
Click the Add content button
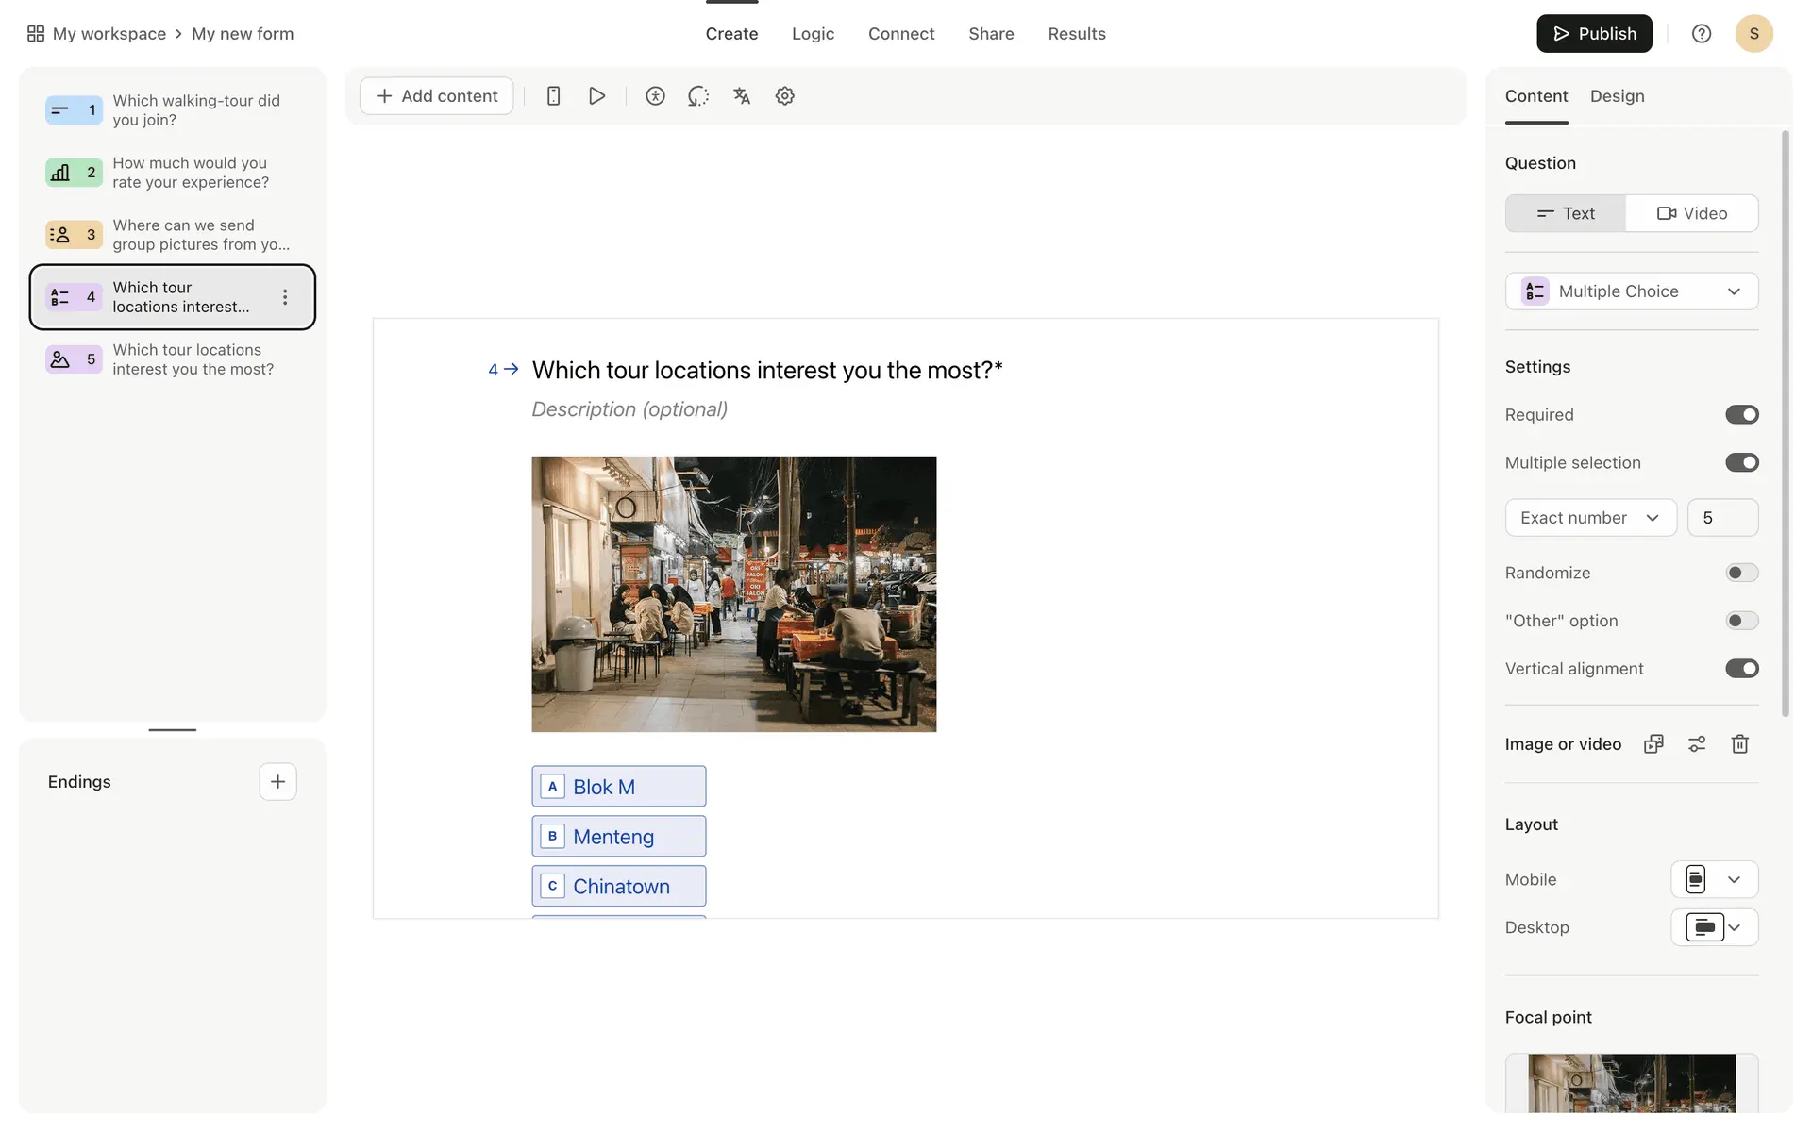point(437,96)
